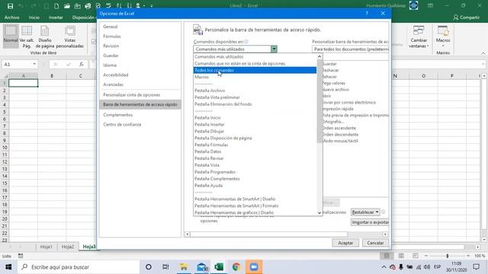488x274 pixels.
Task: Choose 'Todos los comandos' from the list
Action: coord(255,70)
